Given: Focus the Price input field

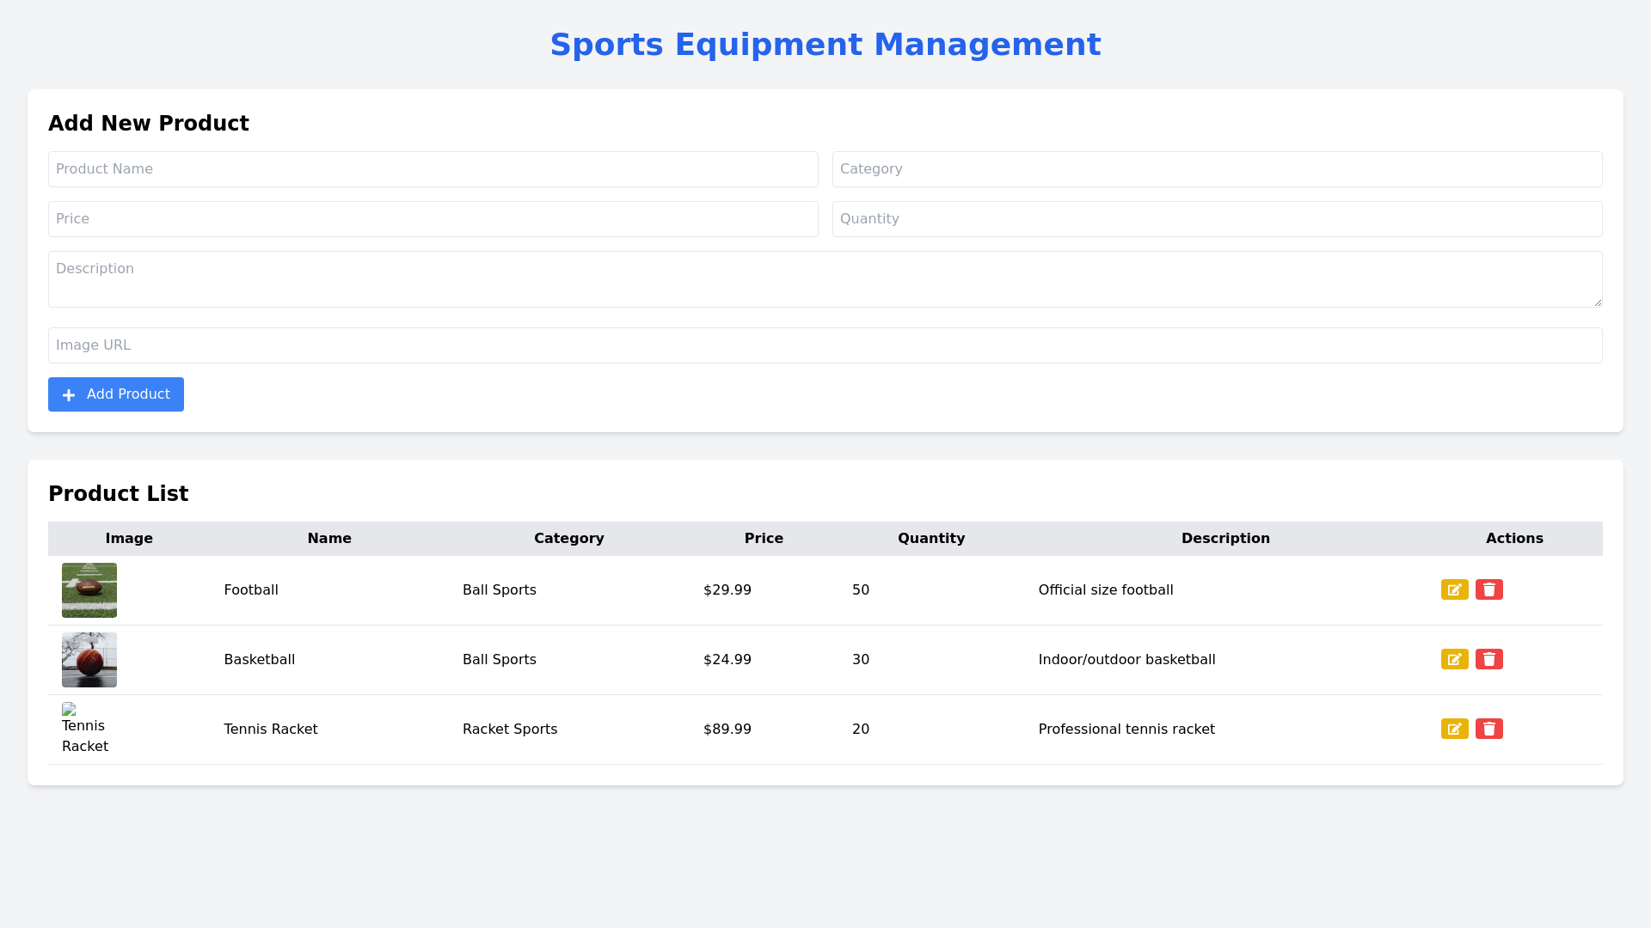Looking at the screenshot, I should [433, 219].
